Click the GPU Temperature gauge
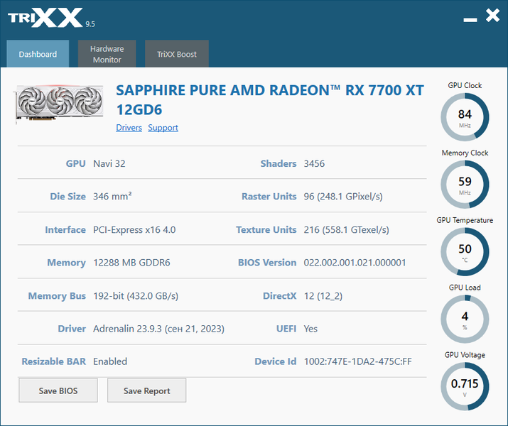The height and width of the screenshot is (426, 508). coord(465,251)
